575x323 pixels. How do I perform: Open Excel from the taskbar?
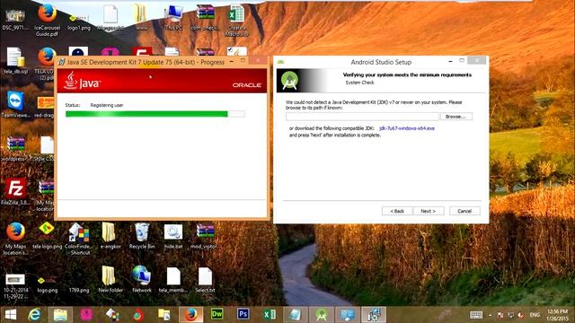tap(269, 315)
